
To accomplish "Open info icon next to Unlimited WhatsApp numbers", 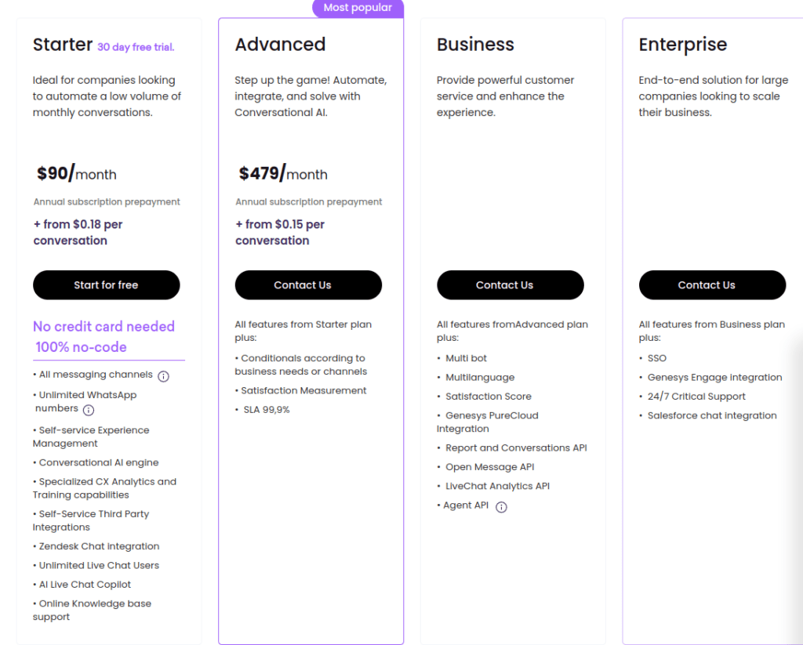I will coord(89,410).
